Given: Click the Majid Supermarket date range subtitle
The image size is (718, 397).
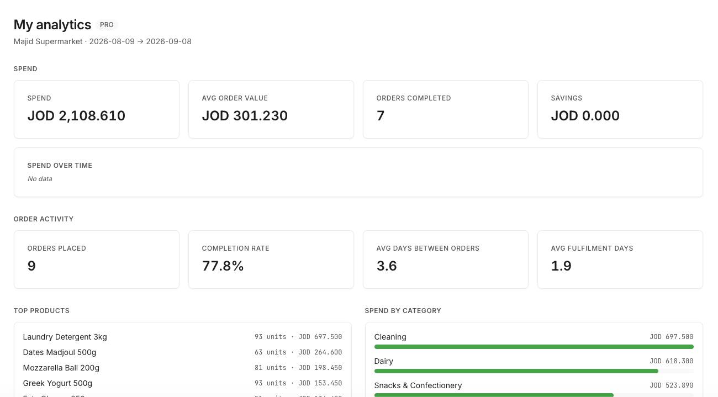Looking at the screenshot, I should click(x=103, y=41).
